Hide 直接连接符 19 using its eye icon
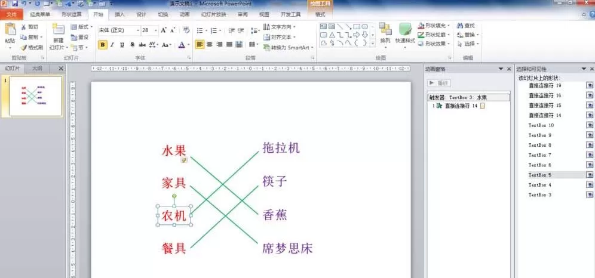 pos(590,85)
